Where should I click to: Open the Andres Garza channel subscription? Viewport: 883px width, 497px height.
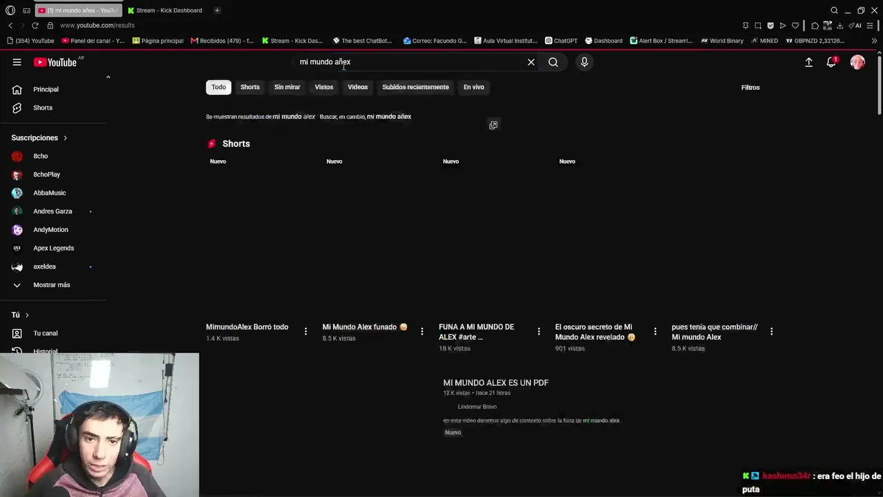(53, 211)
